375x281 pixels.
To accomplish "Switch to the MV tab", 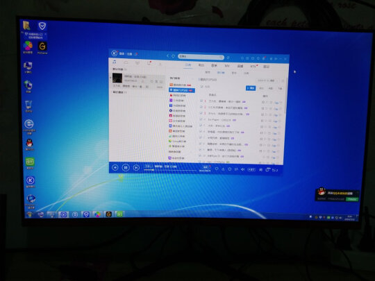I will pos(227,66).
